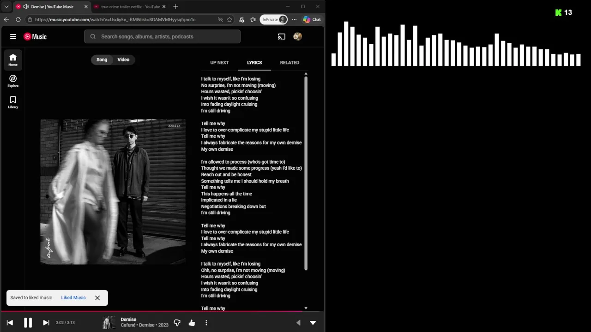Skip to the next track
The height and width of the screenshot is (332, 591).
pos(46,323)
